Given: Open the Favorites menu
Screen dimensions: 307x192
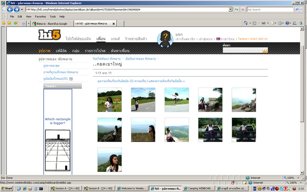Looking at the screenshot, I should click(40, 17).
